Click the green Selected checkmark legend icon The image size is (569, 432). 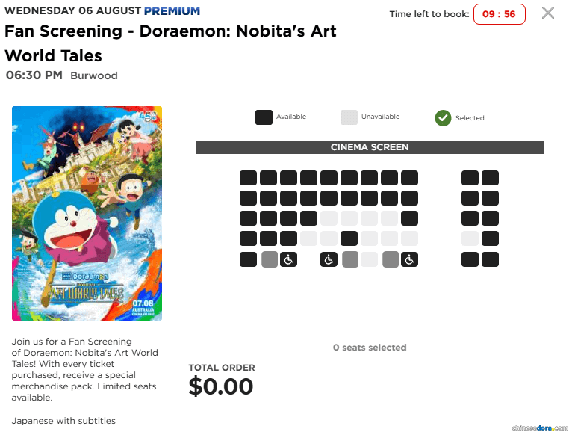[444, 117]
